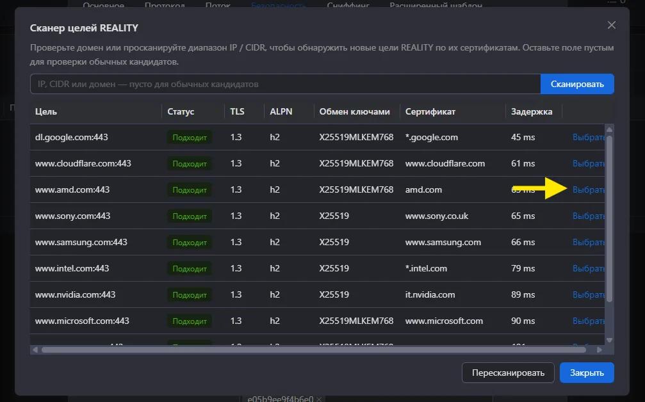
Task: Select Выбрать for www.samsung.com:443
Action: (x=588, y=243)
